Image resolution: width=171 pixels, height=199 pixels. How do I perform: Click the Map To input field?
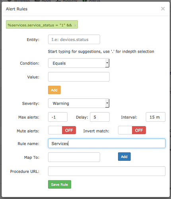pyautogui.click(x=74, y=157)
